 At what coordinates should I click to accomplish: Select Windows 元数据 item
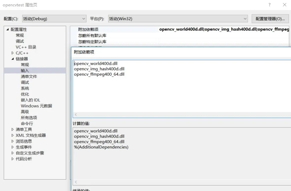[37, 106]
